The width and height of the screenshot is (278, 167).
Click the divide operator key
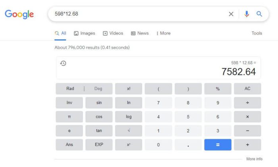point(247,103)
